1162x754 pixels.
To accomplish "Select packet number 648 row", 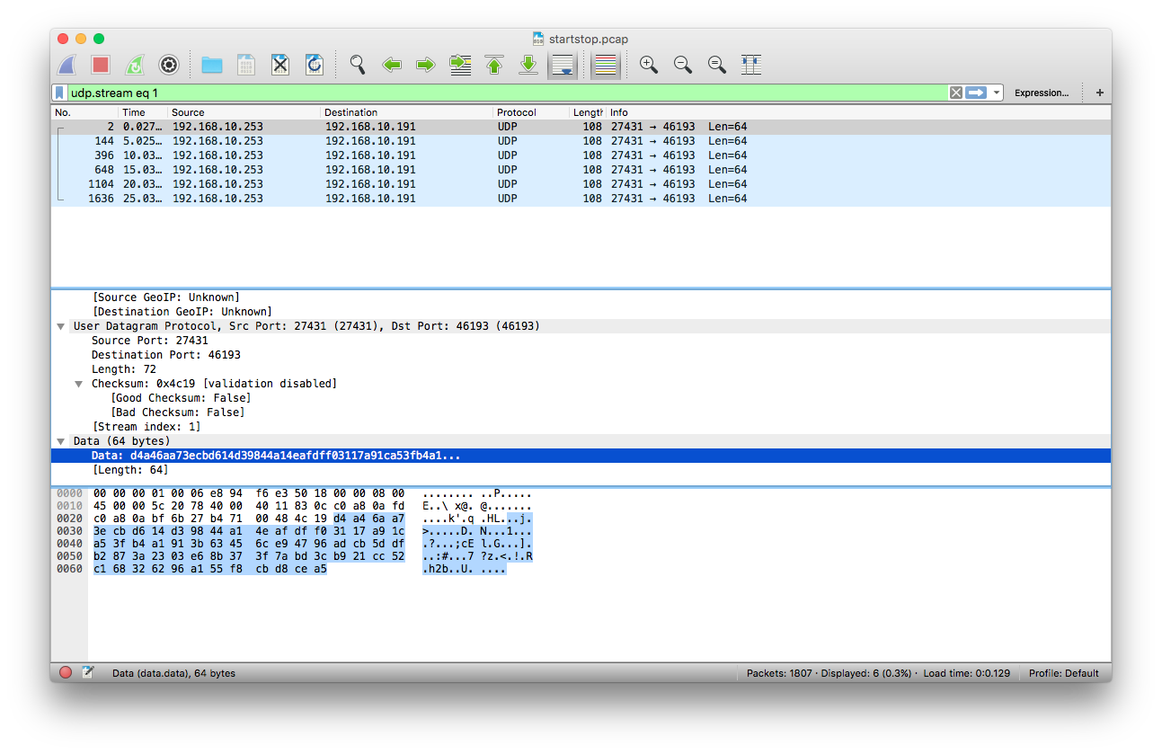I will coord(581,170).
